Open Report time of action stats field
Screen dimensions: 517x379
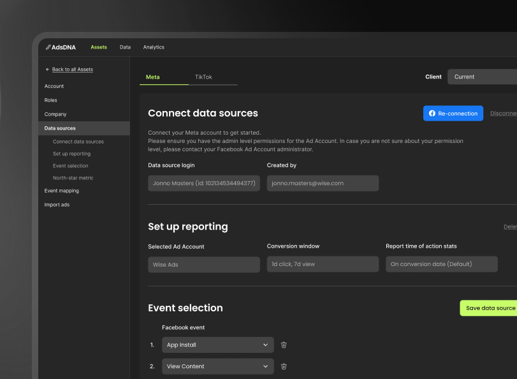(442, 264)
